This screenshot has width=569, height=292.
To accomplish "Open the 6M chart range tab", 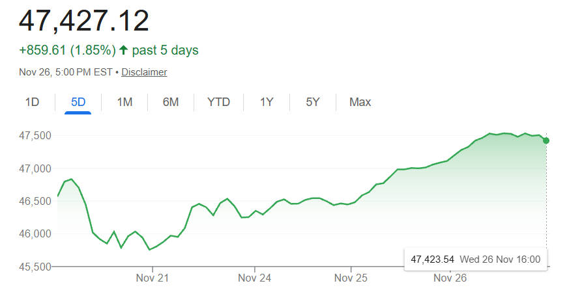I will pyautogui.click(x=171, y=102).
